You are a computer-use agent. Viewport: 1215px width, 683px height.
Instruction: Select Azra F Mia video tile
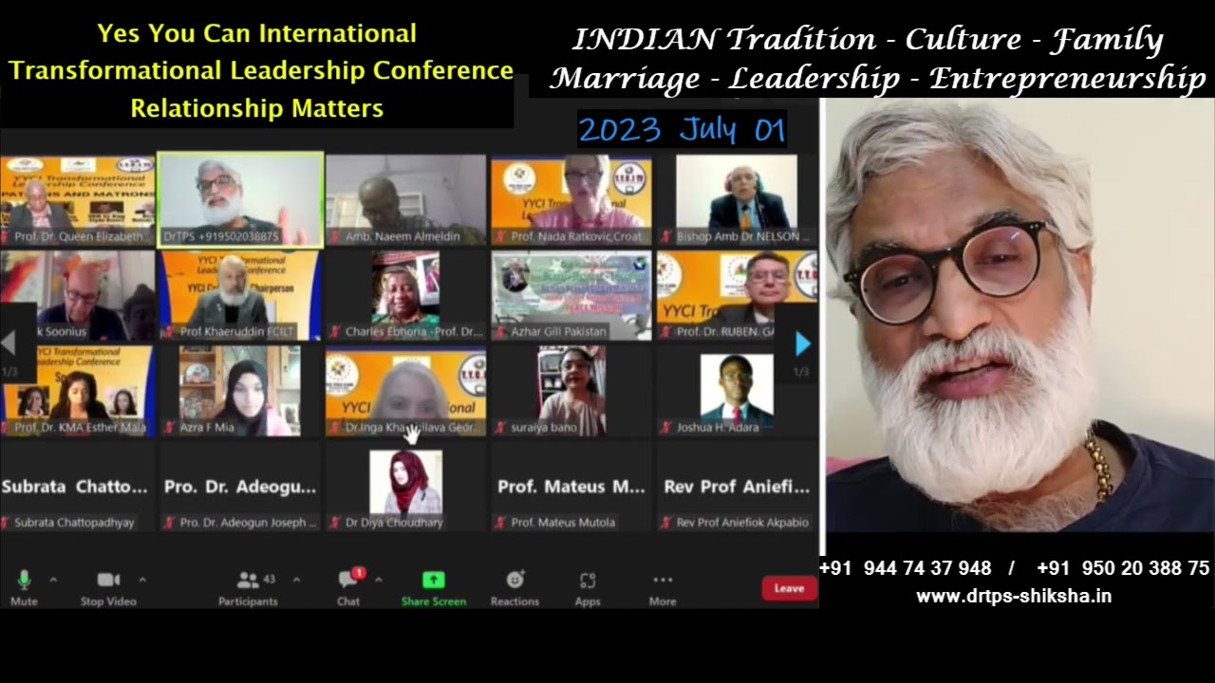(240, 391)
